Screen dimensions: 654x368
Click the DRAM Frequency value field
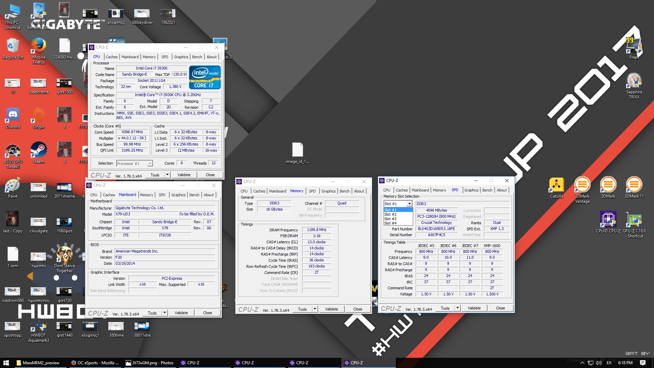316,230
